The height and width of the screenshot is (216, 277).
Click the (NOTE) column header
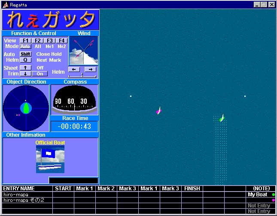click(261, 189)
